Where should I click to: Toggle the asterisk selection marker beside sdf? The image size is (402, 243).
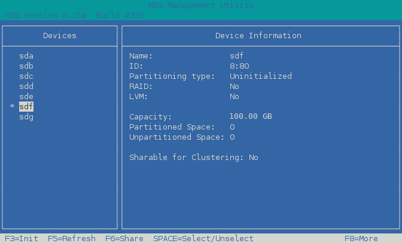[12, 107]
